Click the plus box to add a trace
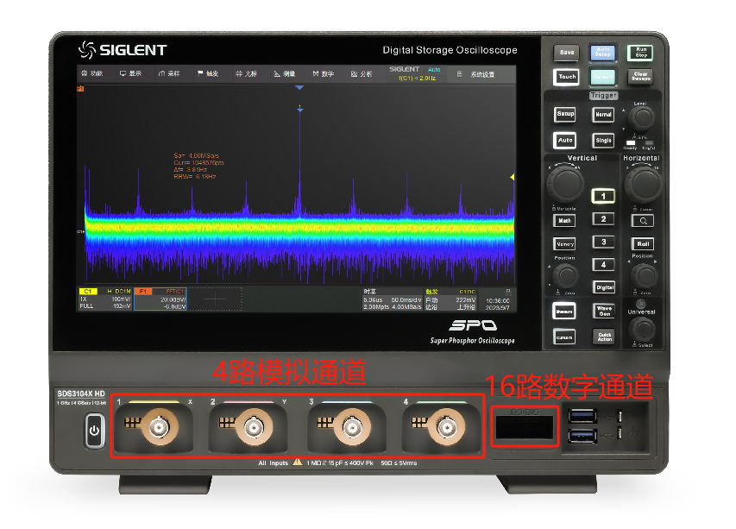 pyautogui.click(x=216, y=299)
